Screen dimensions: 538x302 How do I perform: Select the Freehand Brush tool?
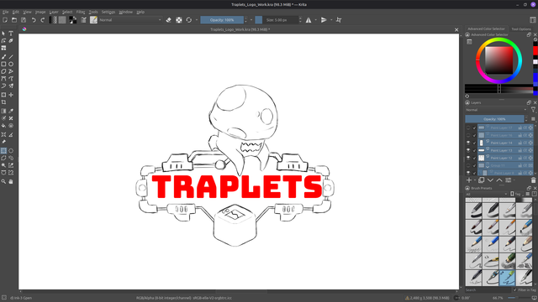(3, 57)
